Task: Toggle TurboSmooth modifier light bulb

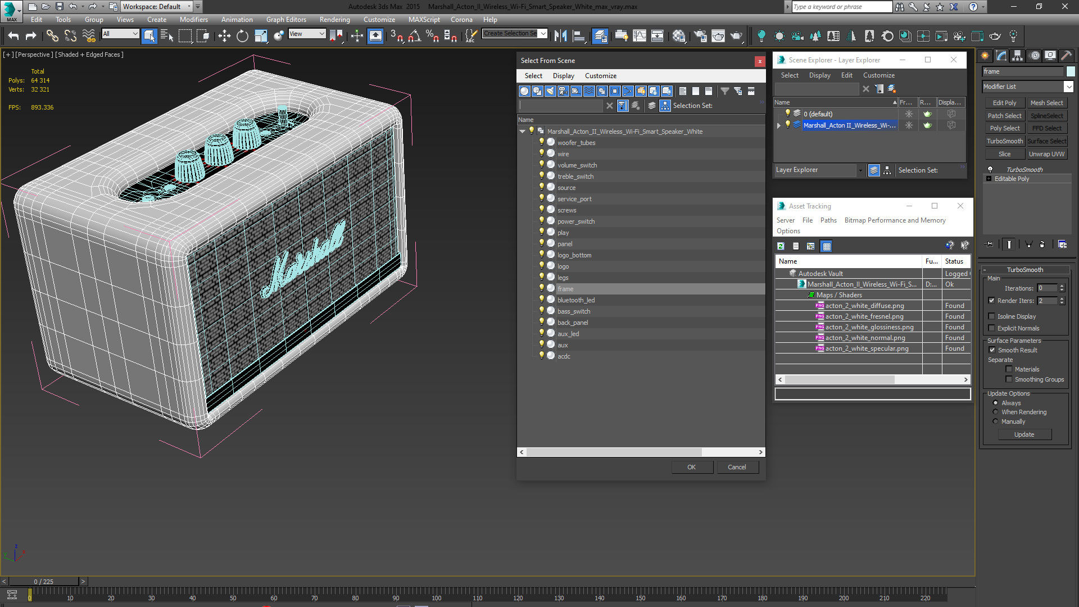Action: (990, 170)
